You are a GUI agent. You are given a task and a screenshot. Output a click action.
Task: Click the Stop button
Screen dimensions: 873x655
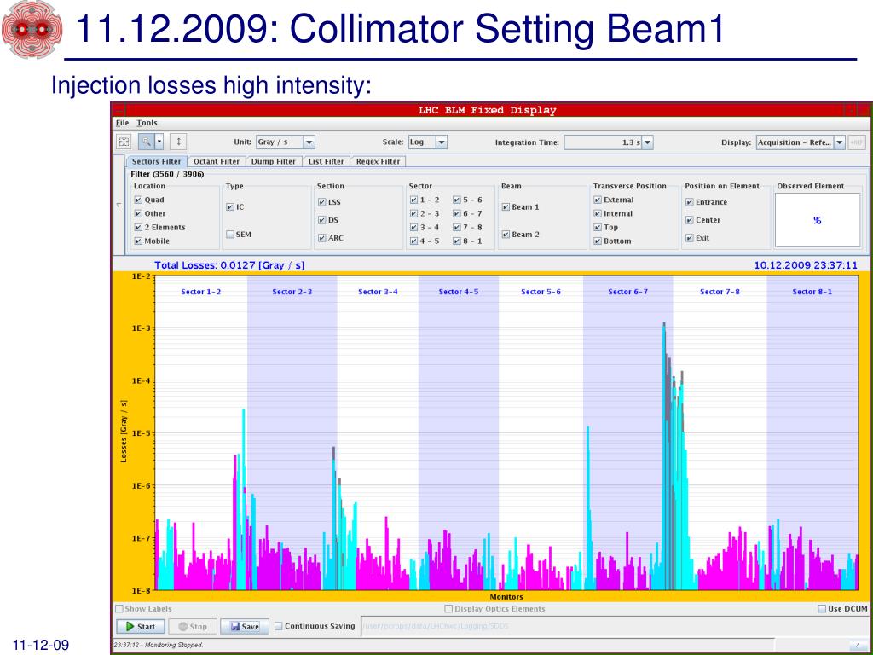click(193, 627)
